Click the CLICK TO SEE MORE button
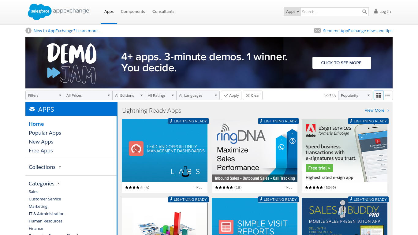418x235 pixels. [341, 63]
